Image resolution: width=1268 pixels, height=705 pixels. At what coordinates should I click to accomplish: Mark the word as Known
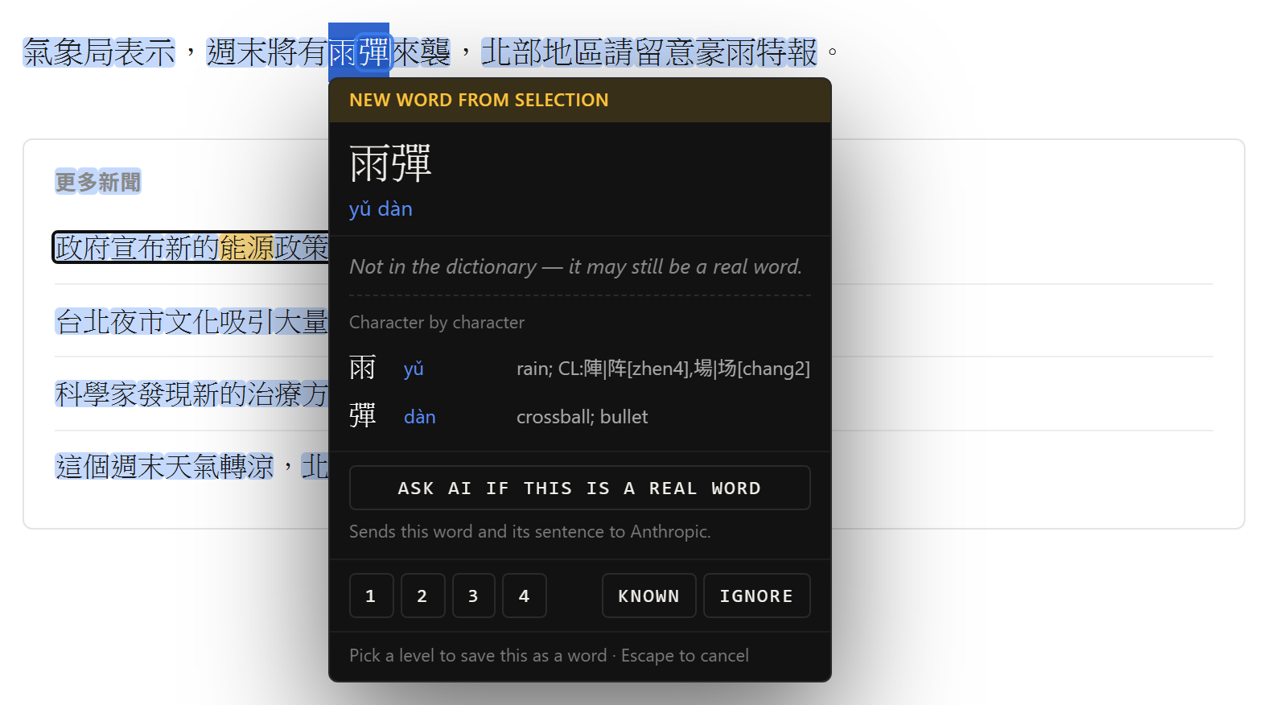pyautogui.click(x=648, y=596)
